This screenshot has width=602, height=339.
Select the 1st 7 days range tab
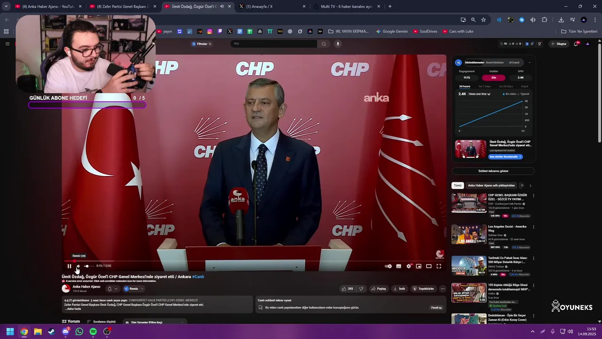484,87
